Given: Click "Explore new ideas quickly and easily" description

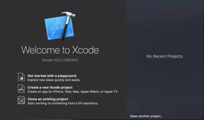Looking at the screenshot, I should (54, 80).
